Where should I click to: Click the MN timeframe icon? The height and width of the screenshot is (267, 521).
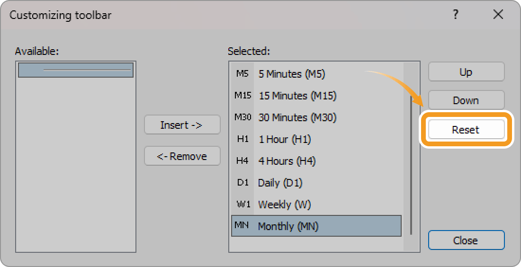pos(242,225)
